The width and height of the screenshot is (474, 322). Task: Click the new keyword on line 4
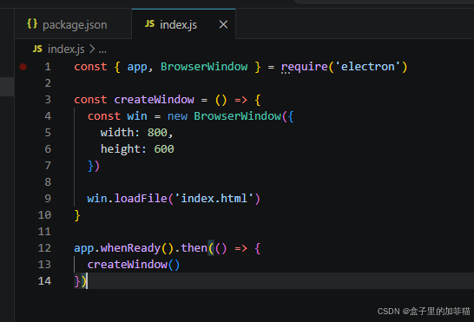coord(177,116)
